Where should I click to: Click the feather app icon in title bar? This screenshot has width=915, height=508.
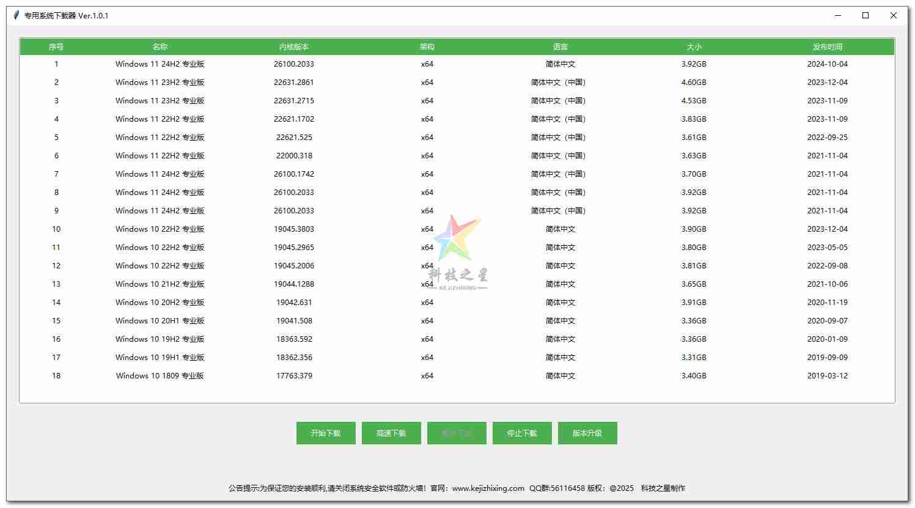[17, 15]
